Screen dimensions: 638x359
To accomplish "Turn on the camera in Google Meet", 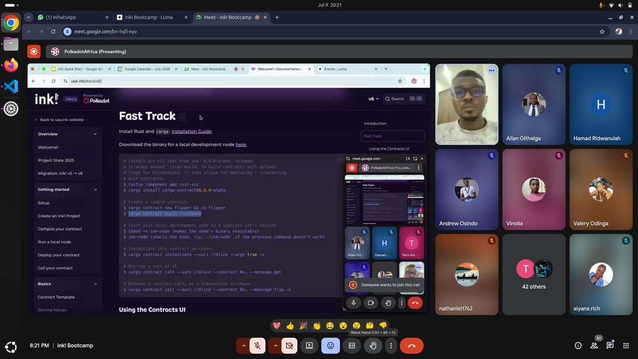I will coord(289,345).
